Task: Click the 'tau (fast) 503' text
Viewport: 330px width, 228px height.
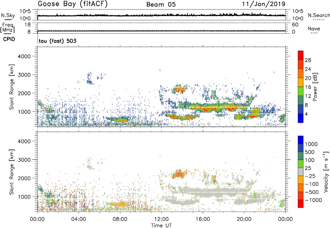Action: coord(57,41)
